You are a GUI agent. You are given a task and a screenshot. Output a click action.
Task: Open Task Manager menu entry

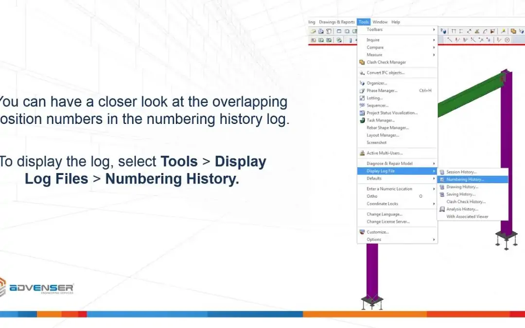380,120
